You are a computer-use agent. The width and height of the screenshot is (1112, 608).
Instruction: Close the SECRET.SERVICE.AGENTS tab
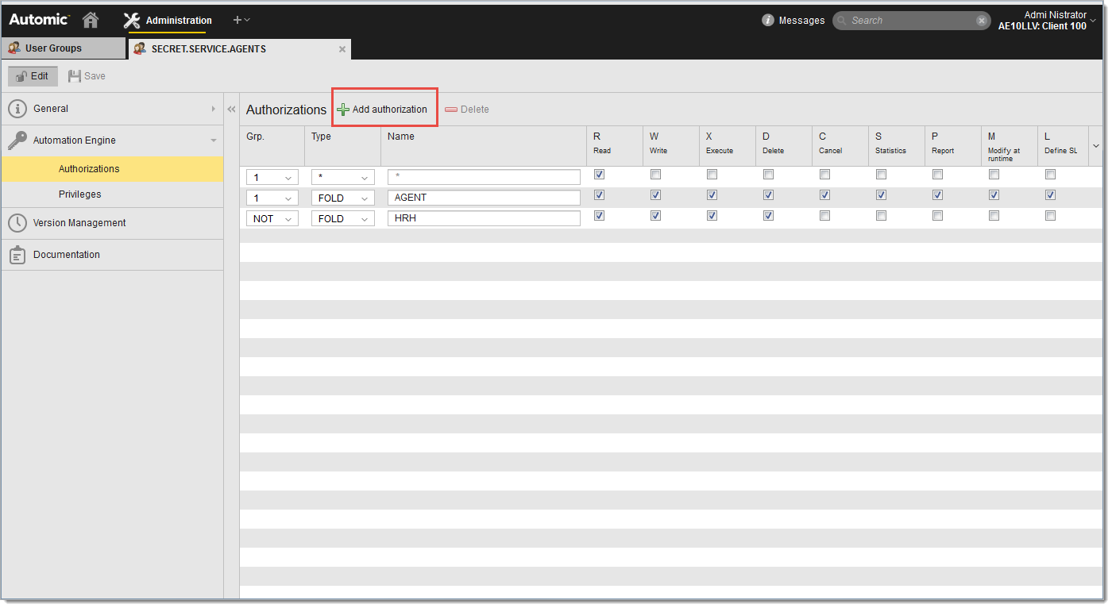(342, 49)
